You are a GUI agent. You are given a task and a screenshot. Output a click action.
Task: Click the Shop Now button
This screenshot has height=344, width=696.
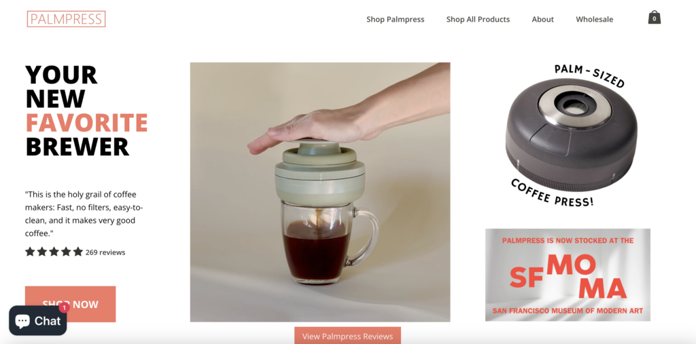70,304
